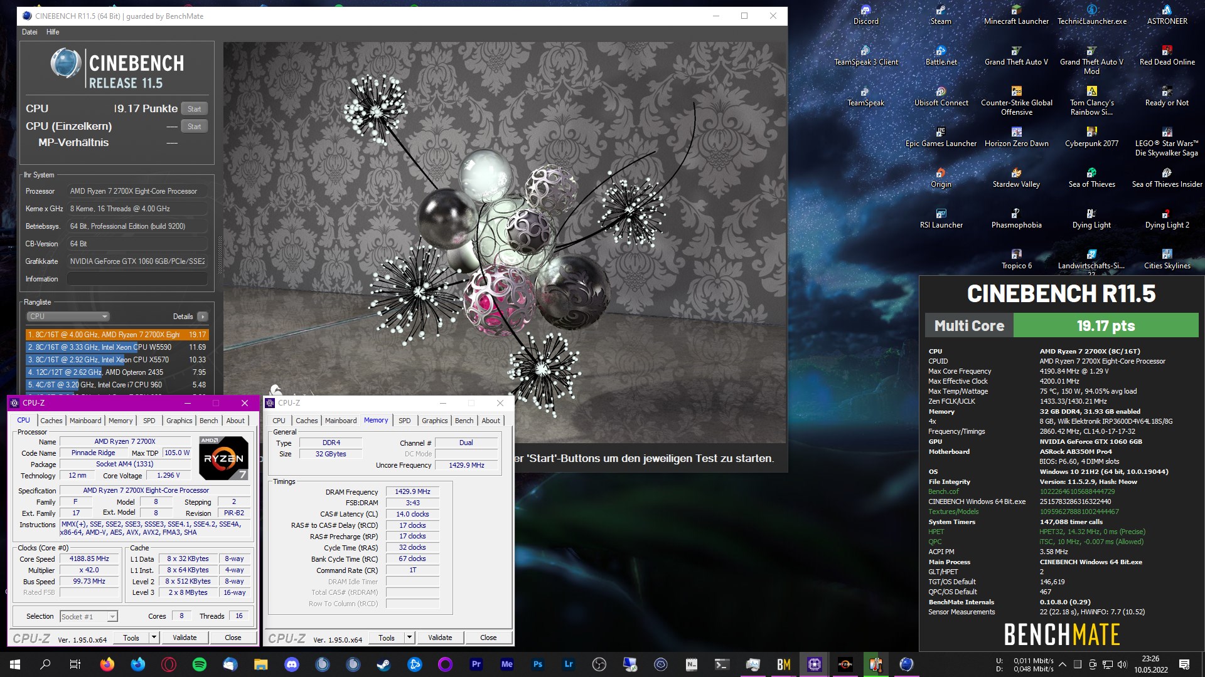Open the Steam desktop shortcut

[941, 14]
